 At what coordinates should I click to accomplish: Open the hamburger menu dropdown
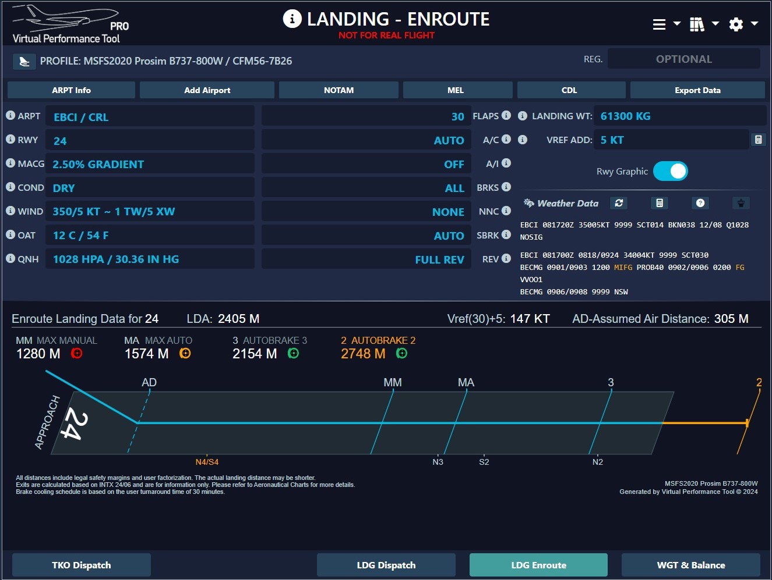tap(666, 24)
